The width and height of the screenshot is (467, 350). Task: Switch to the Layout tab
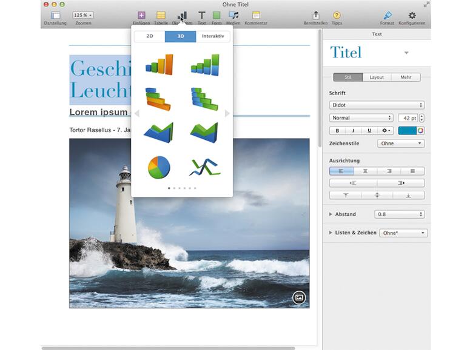click(377, 78)
